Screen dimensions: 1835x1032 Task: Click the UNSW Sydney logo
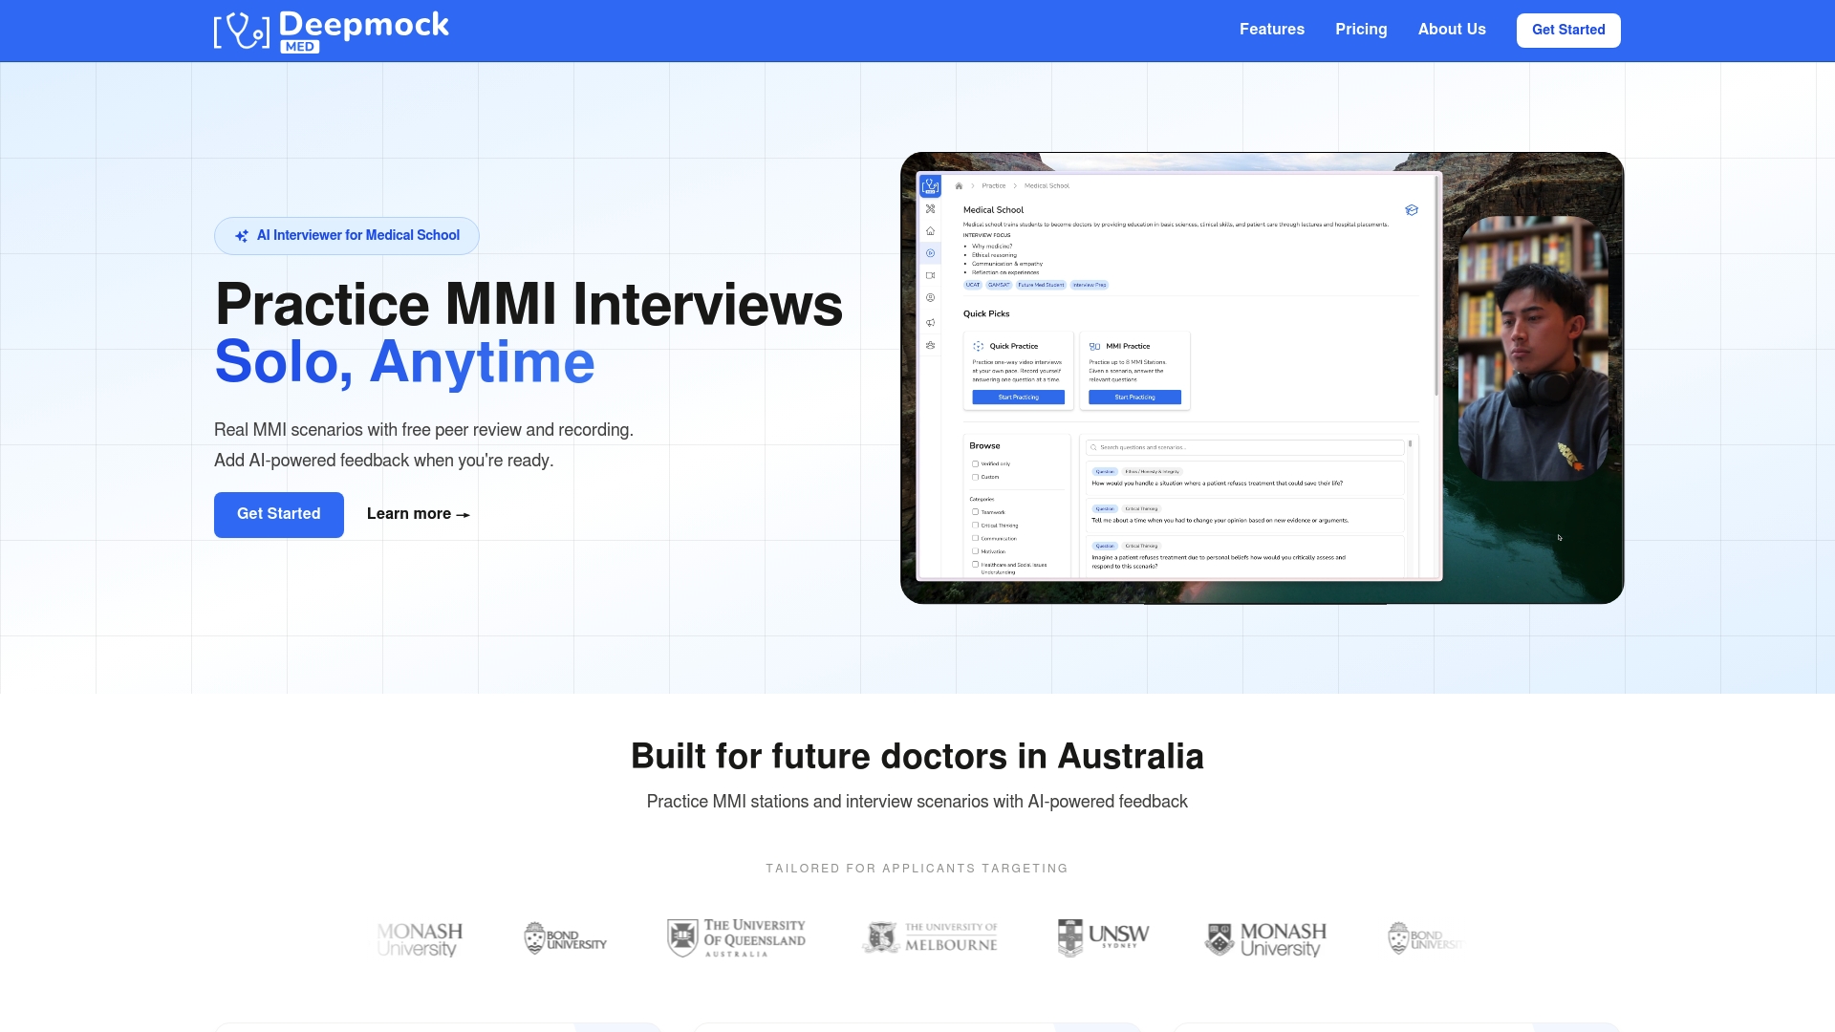pos(1103,937)
